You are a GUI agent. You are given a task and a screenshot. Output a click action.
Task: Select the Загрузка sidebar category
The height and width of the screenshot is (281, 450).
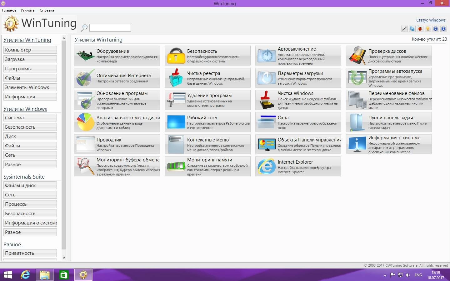pos(30,59)
